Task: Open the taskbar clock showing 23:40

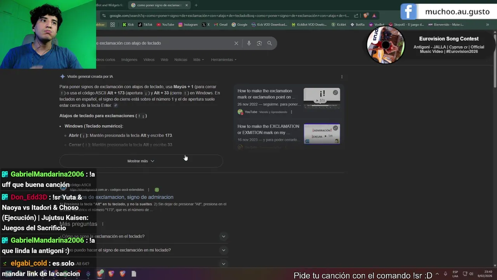Action: click(485, 274)
